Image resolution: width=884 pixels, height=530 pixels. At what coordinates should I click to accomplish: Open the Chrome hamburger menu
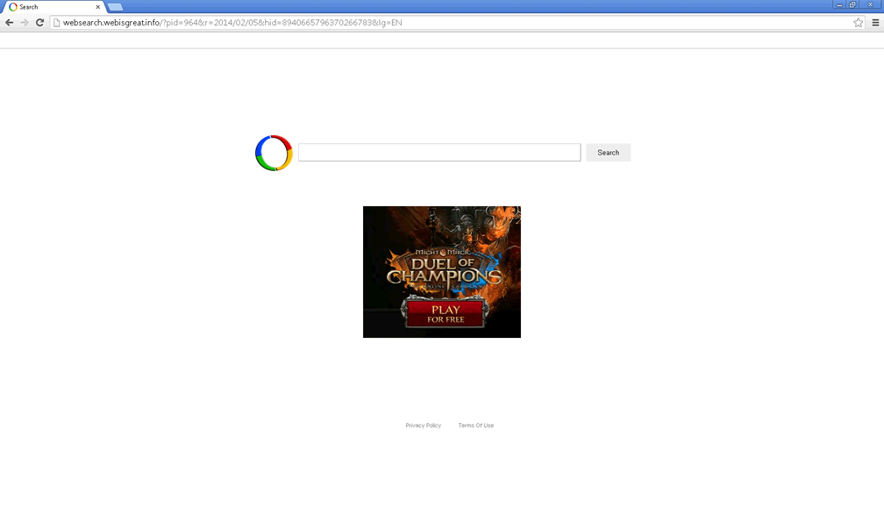(874, 23)
